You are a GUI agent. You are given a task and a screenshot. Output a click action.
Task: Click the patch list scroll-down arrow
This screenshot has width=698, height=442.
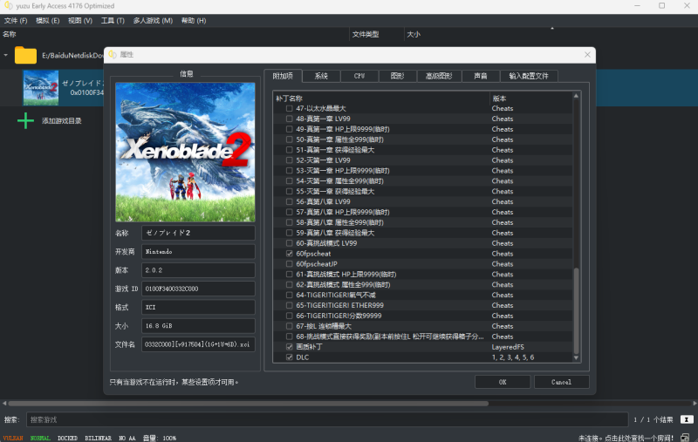[576, 357]
